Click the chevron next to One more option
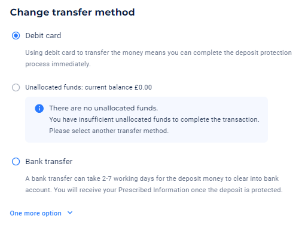The height and width of the screenshot is (228, 299). 70,213
